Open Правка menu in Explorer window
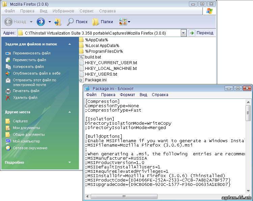253x201 pixels. (x=27, y=11)
